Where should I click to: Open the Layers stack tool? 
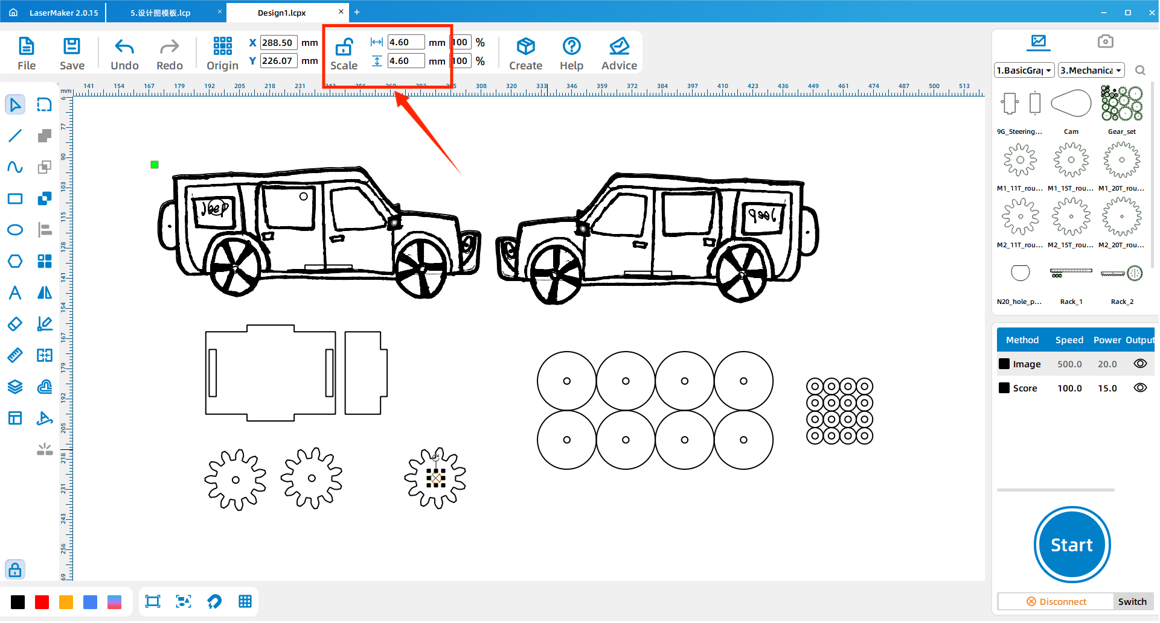coord(15,387)
